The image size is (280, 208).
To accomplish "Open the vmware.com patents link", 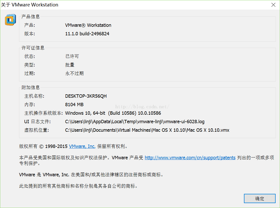I will [190, 157].
